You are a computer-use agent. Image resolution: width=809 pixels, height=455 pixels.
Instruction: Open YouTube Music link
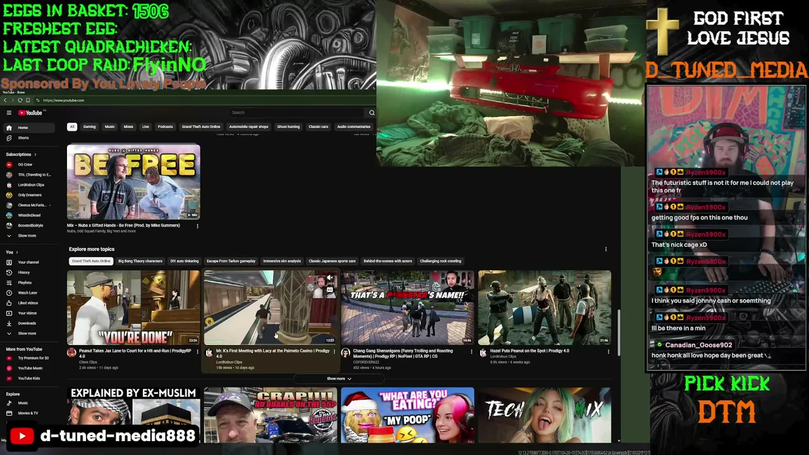tap(30, 368)
